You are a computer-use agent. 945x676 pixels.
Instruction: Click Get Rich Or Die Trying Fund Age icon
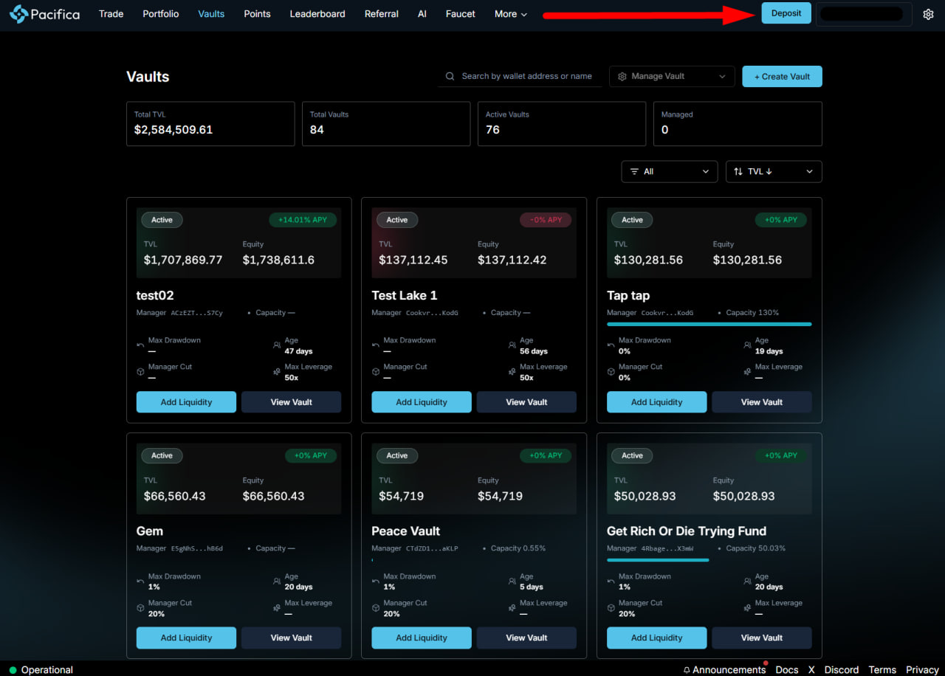click(747, 582)
